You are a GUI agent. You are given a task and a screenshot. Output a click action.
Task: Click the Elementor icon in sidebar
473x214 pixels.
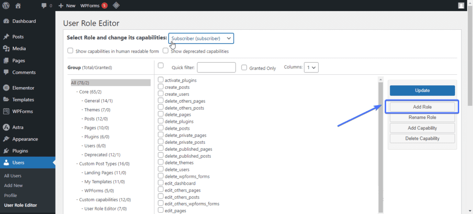[6, 88]
